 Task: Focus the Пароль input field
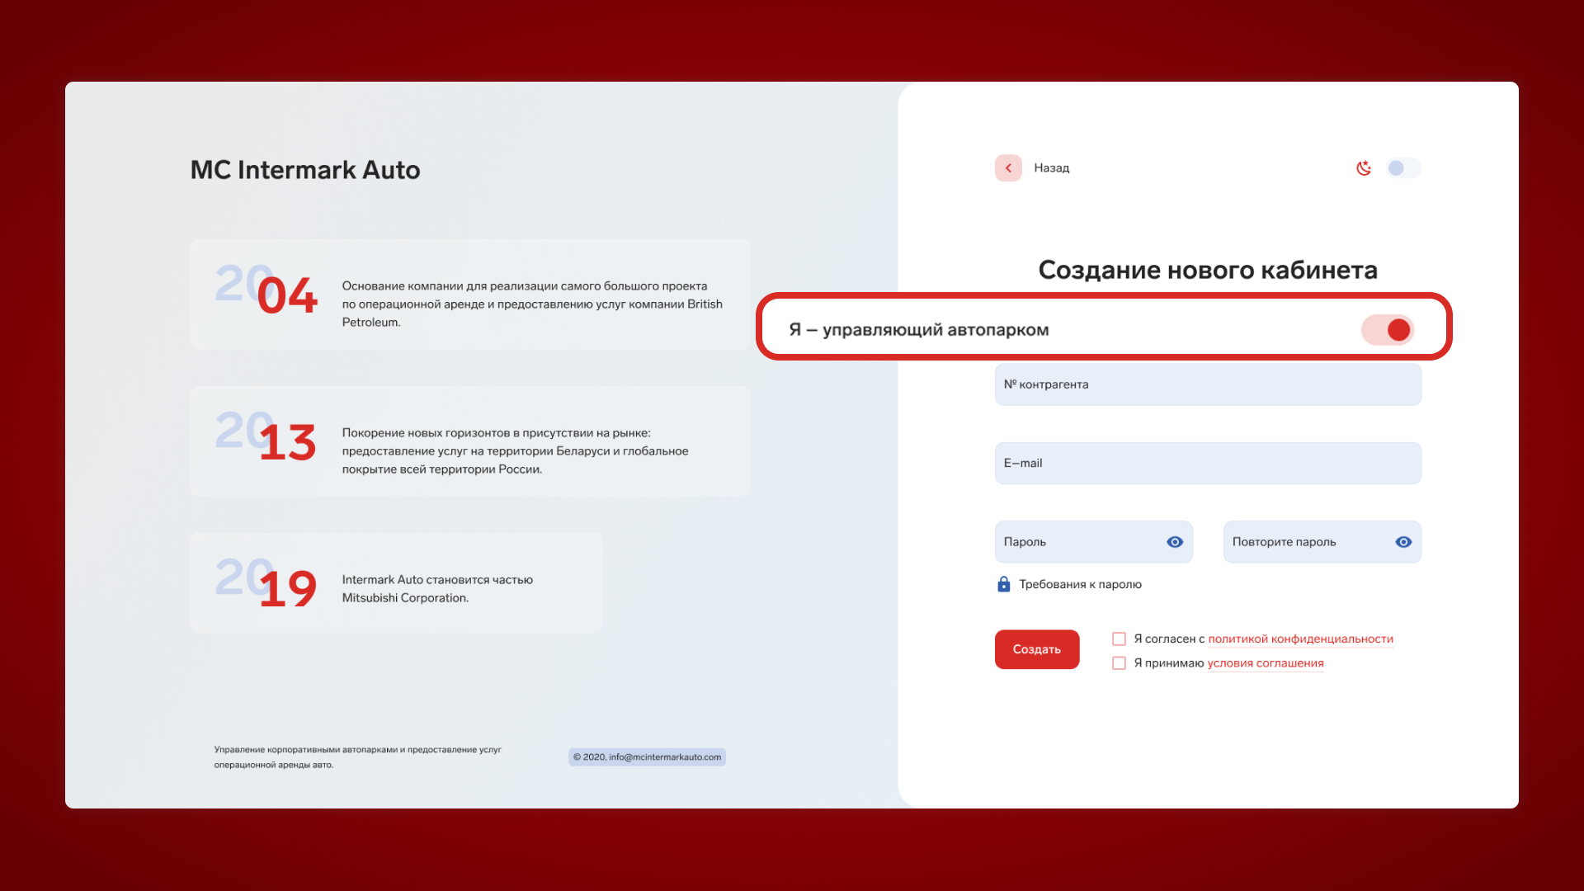point(1094,542)
